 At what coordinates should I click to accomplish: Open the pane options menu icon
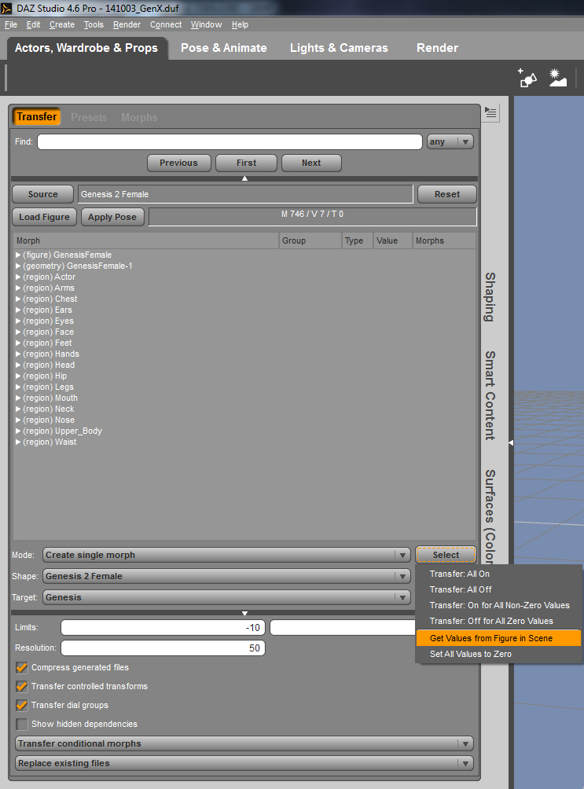pyautogui.click(x=490, y=112)
